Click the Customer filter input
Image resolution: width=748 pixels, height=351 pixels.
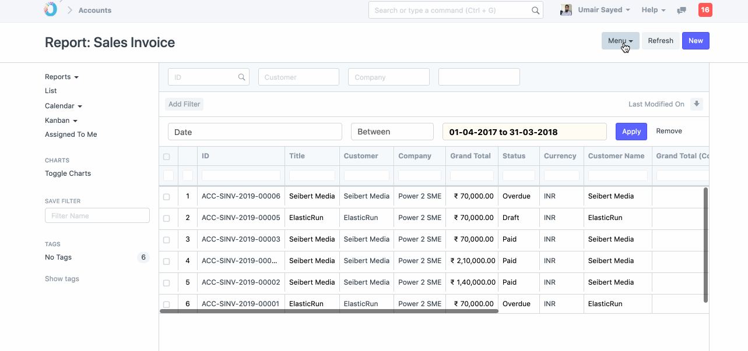click(x=299, y=77)
